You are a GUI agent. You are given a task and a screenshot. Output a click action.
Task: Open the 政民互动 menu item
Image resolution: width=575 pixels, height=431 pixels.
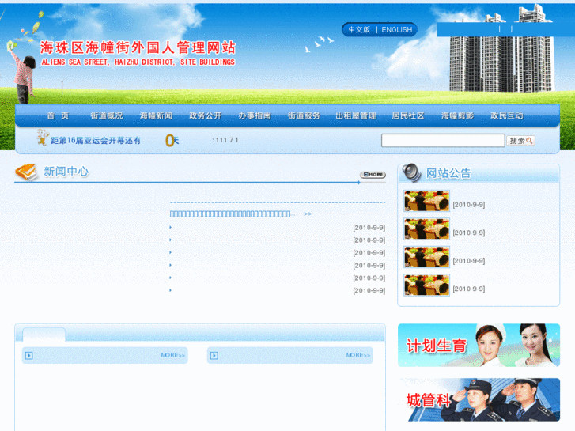[507, 115]
